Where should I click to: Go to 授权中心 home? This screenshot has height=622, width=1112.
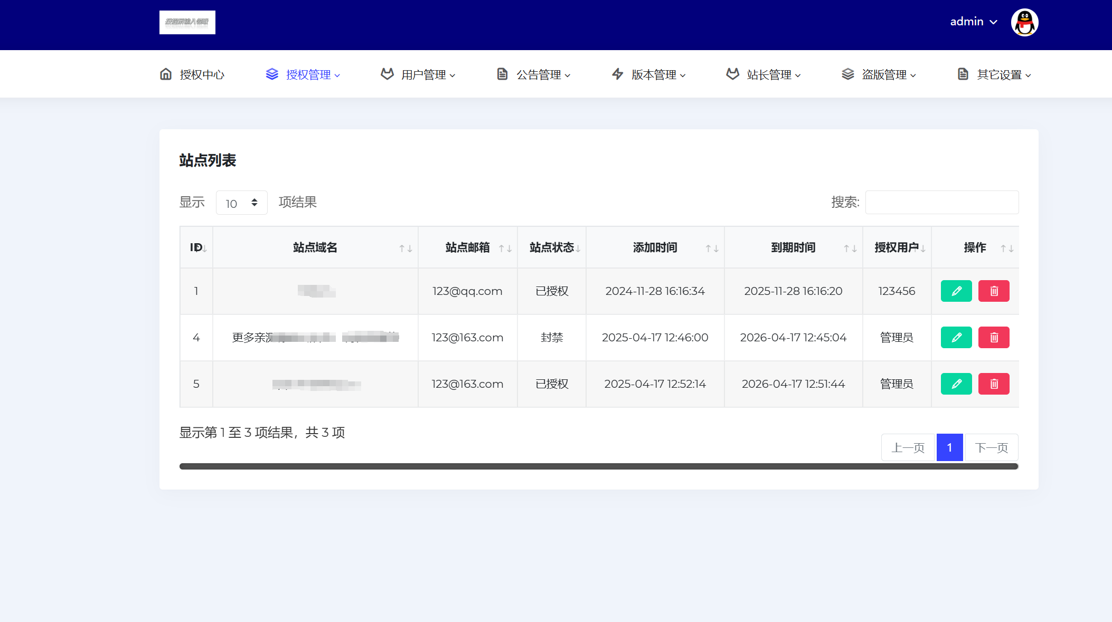click(x=192, y=74)
